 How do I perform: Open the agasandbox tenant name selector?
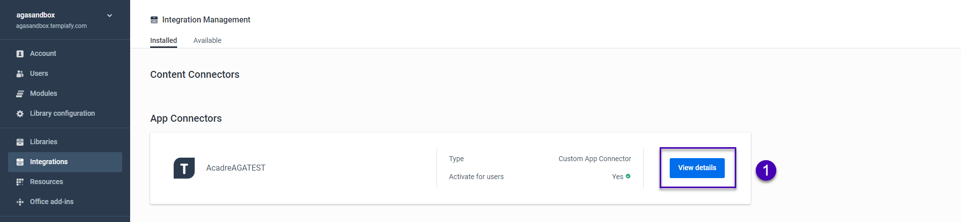(x=36, y=15)
